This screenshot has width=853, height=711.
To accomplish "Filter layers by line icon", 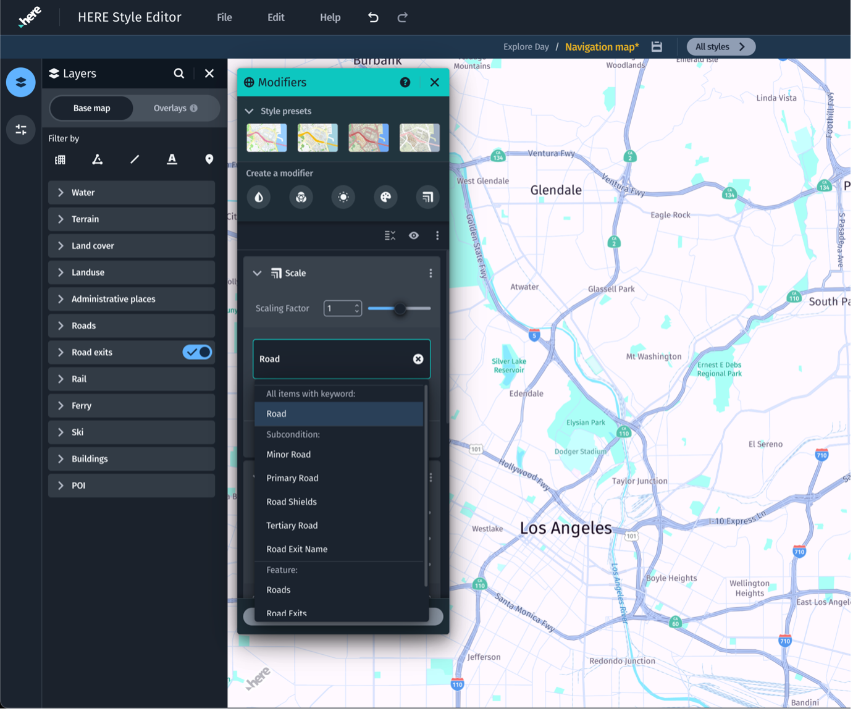I will [x=135, y=160].
